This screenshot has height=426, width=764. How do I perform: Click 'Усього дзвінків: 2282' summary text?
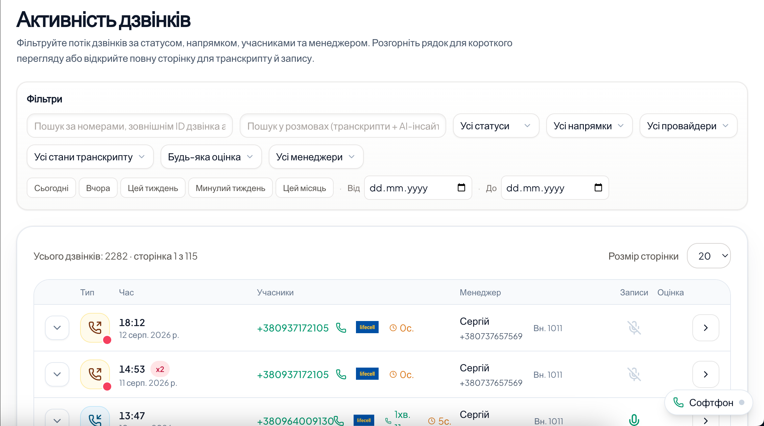pos(80,256)
